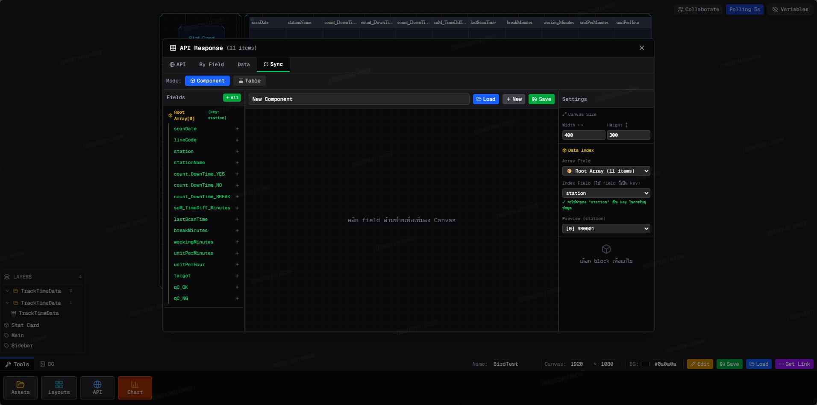This screenshot has width=817, height=405.
Task: Switch to the Data tab
Action: coord(244,65)
